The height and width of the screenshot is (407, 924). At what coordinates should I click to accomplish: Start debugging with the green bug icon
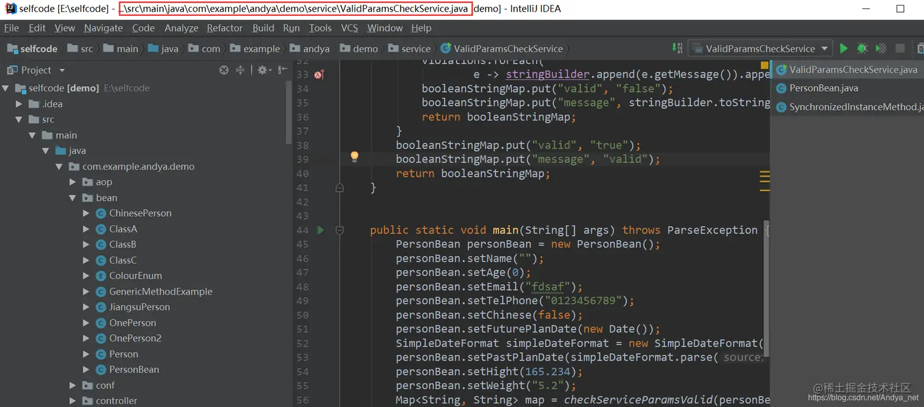point(862,48)
